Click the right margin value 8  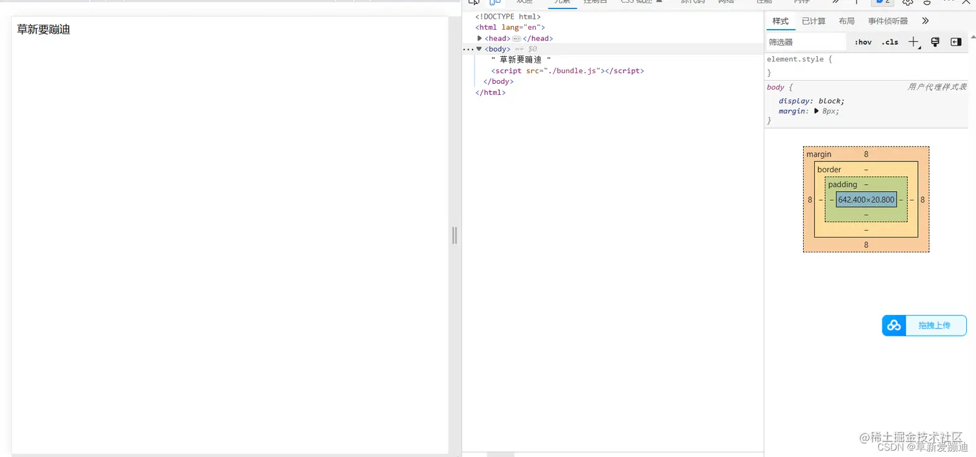(922, 200)
